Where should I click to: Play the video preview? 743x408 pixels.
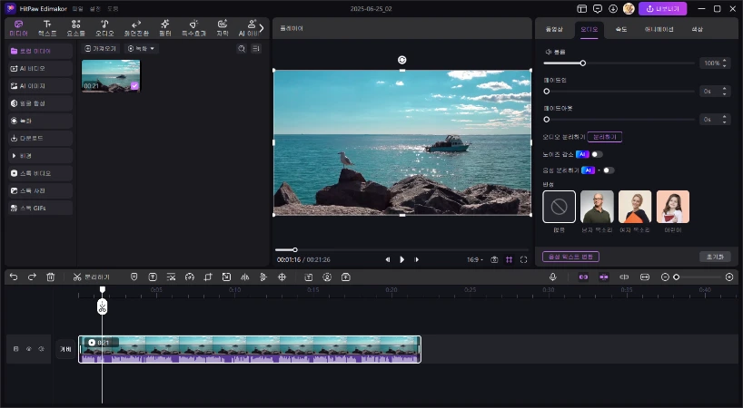pos(401,259)
